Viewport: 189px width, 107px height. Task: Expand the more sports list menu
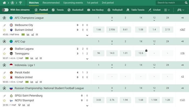[x=167, y=10]
